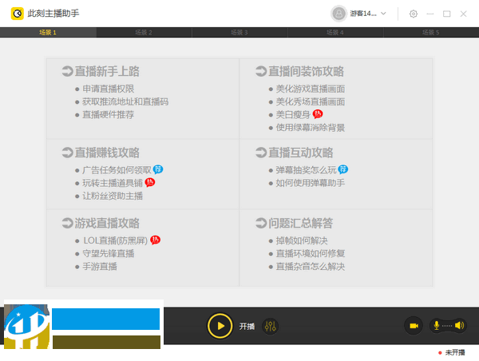Open the 广告任务如何领取 link

pyautogui.click(x=117, y=170)
